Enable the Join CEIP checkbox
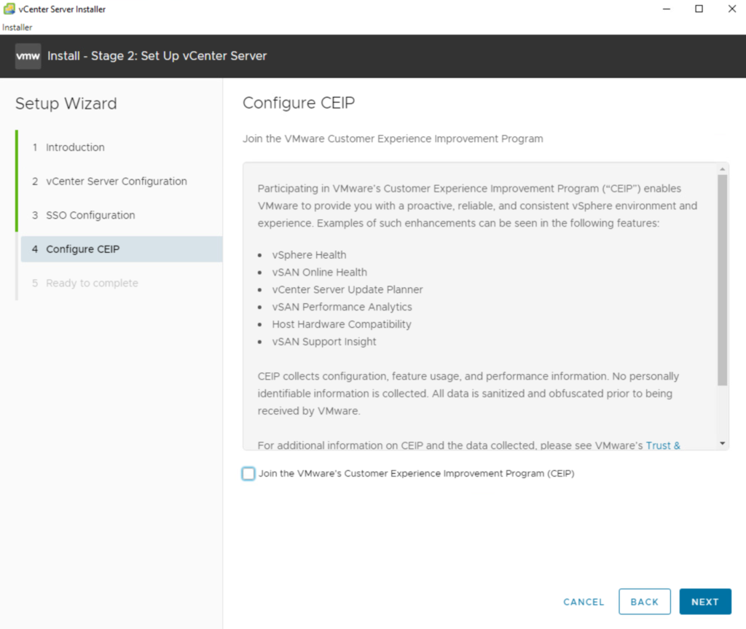 (248, 474)
